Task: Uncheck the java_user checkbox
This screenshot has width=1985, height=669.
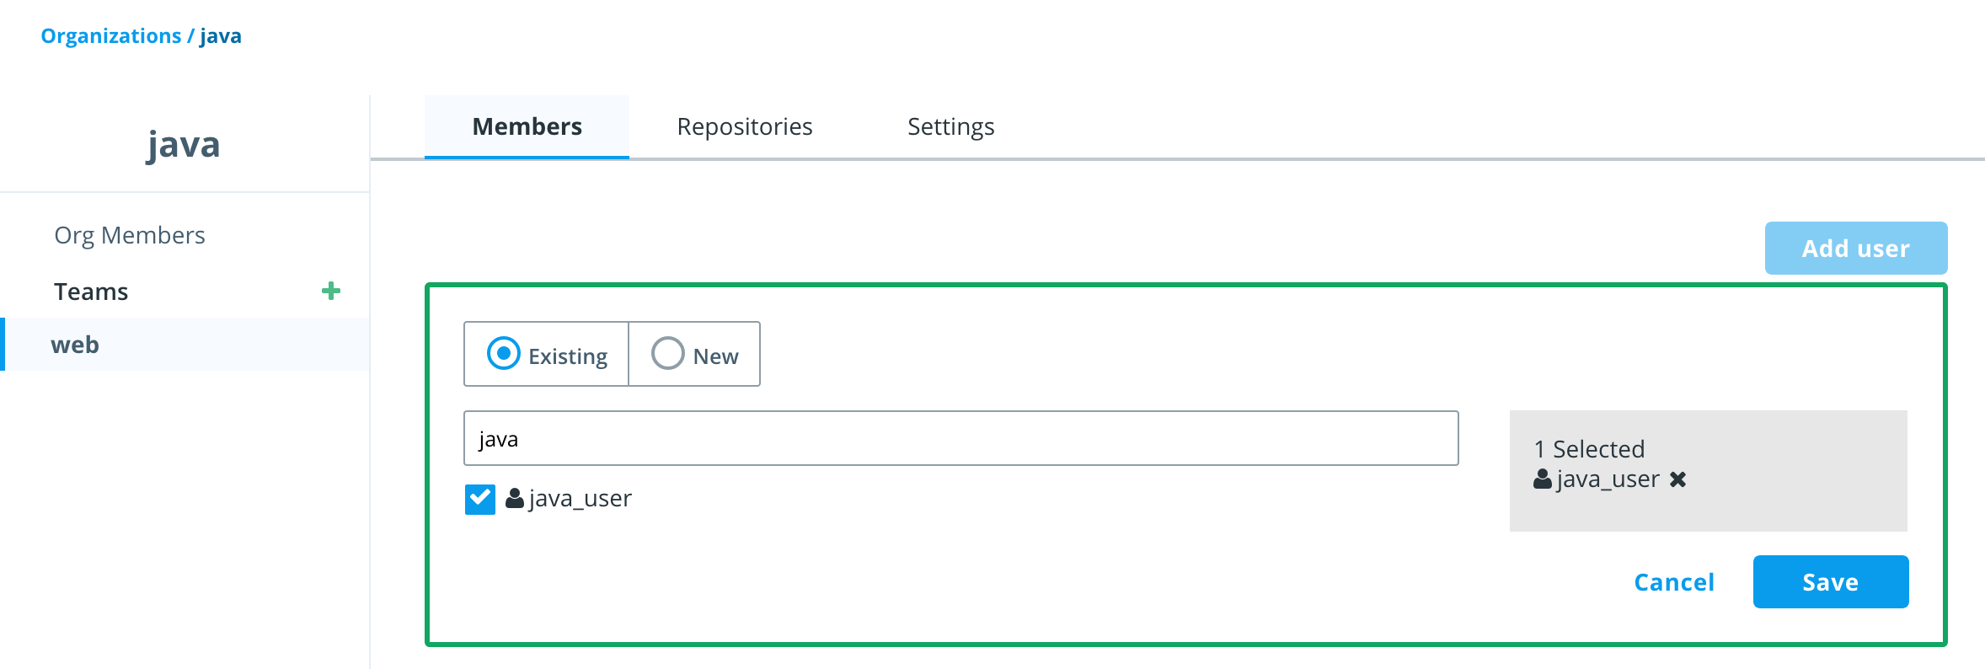Action: 480,499
